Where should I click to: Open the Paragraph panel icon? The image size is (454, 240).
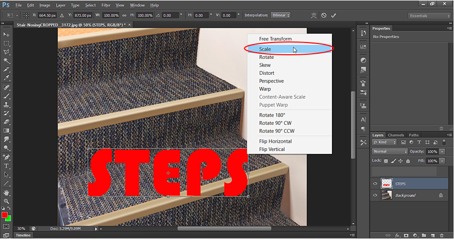click(x=363, y=129)
